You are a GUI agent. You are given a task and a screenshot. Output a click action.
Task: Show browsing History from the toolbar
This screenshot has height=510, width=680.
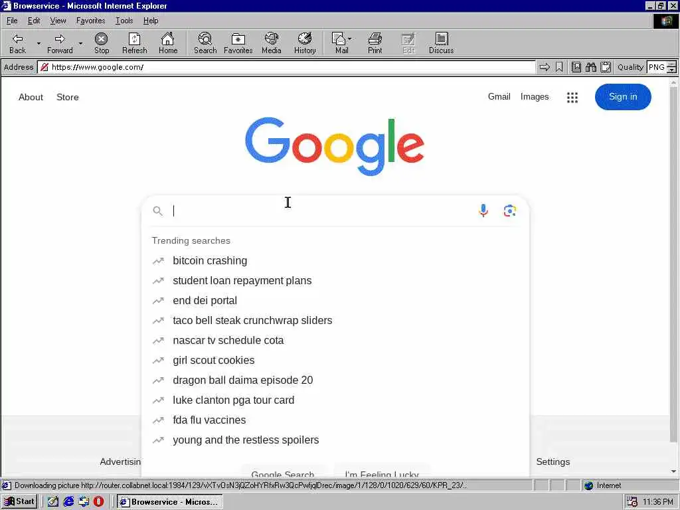point(305,43)
